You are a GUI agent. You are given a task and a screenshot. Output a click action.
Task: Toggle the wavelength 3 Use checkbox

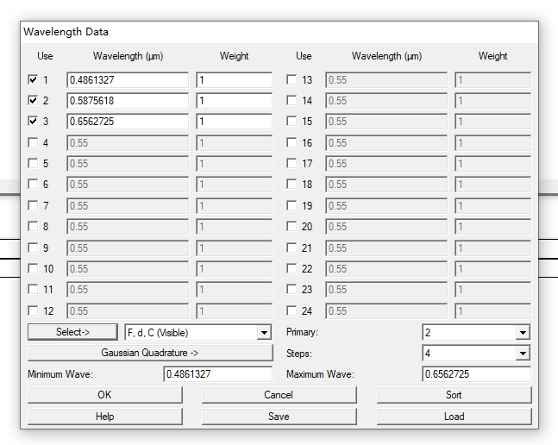pos(33,122)
